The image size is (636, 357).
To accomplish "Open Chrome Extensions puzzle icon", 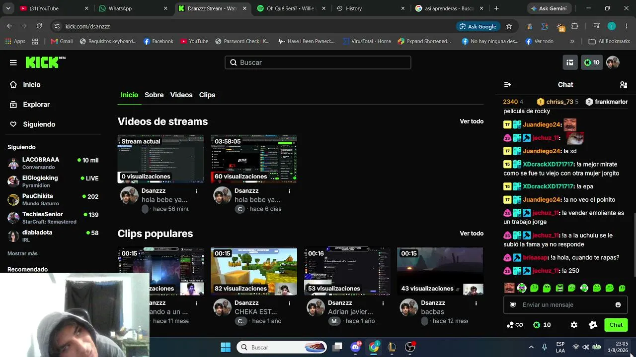I will tap(575, 26).
